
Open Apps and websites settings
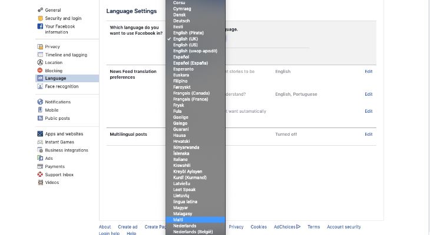64,134
